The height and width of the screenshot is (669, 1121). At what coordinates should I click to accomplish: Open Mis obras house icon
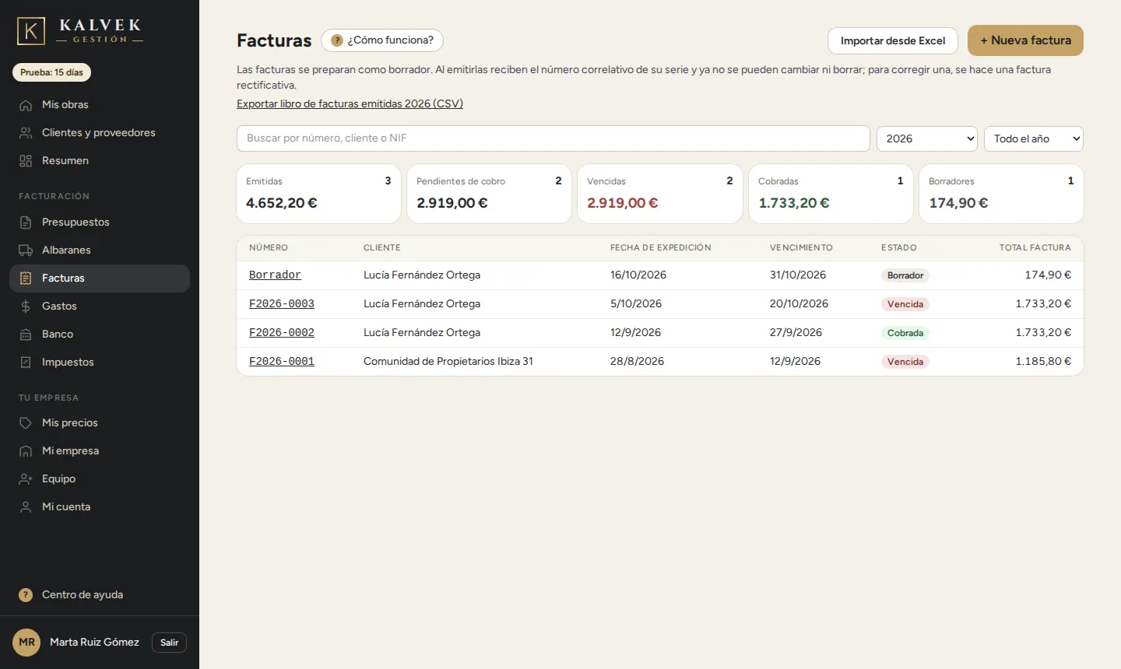26,105
